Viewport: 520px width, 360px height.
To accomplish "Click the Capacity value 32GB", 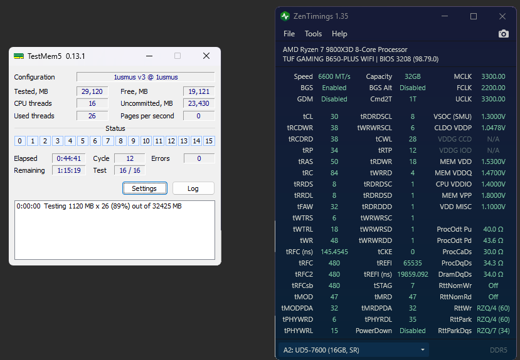I will 413,76.
